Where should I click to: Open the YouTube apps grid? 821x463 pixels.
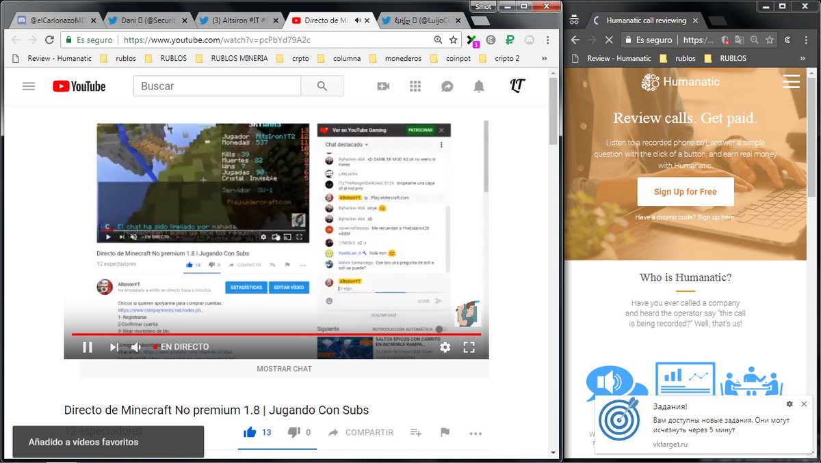click(x=415, y=86)
